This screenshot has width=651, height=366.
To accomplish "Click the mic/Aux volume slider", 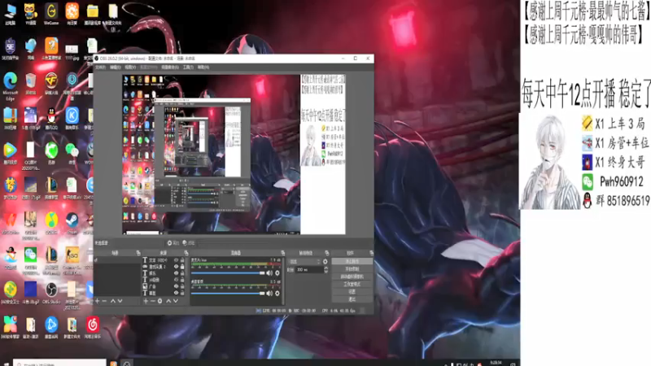I will click(228, 273).
